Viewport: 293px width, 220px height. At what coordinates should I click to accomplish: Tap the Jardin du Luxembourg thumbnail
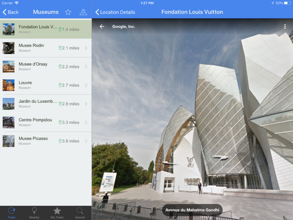(8, 104)
